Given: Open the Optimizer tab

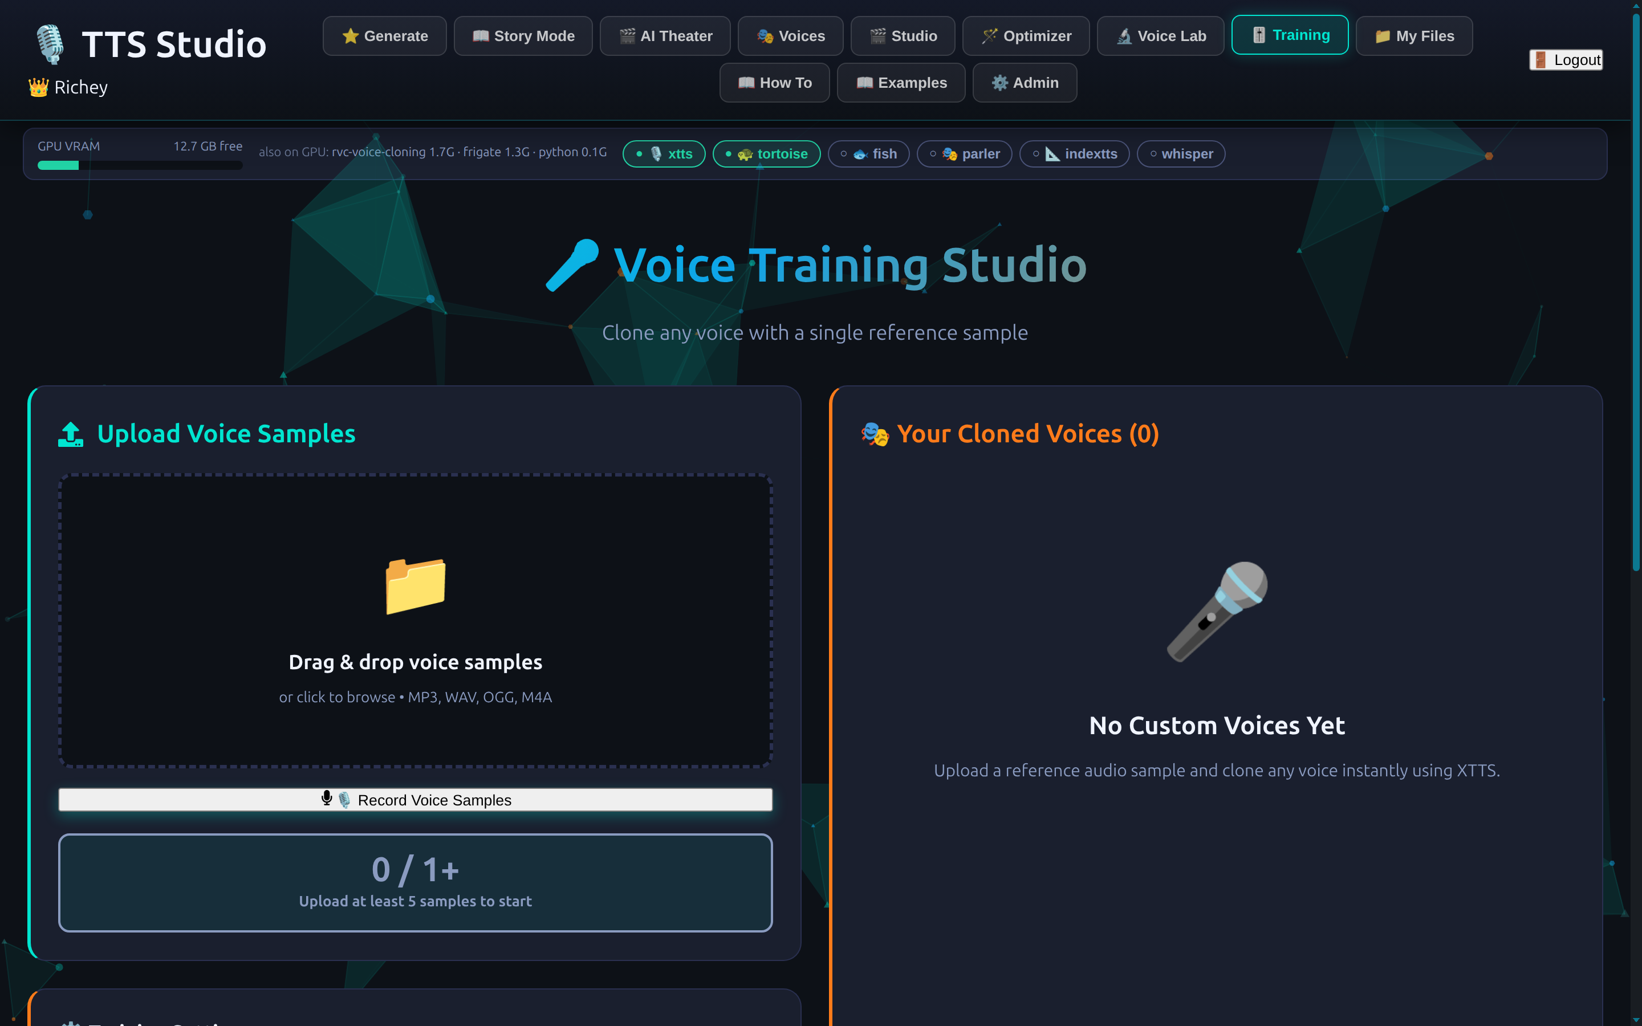Looking at the screenshot, I should point(1026,36).
